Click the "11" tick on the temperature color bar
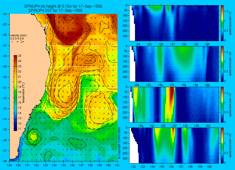Viewport: 235px width, 170px height. [x=20, y=129]
